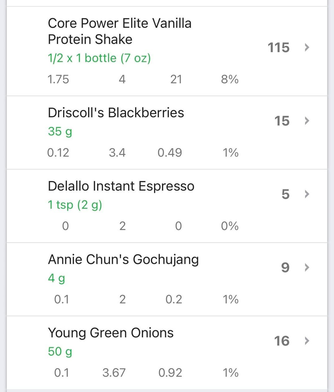This screenshot has width=334, height=392.
Task: Select Core Power Elite Vanilla Protein Shake title
Action: coord(119,31)
